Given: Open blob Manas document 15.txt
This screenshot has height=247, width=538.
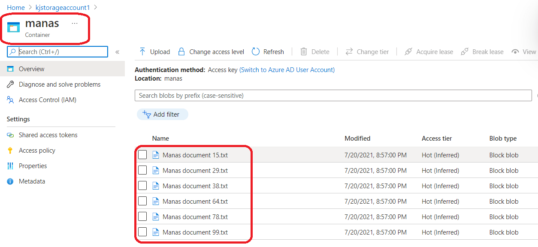Looking at the screenshot, I should 195,155.
